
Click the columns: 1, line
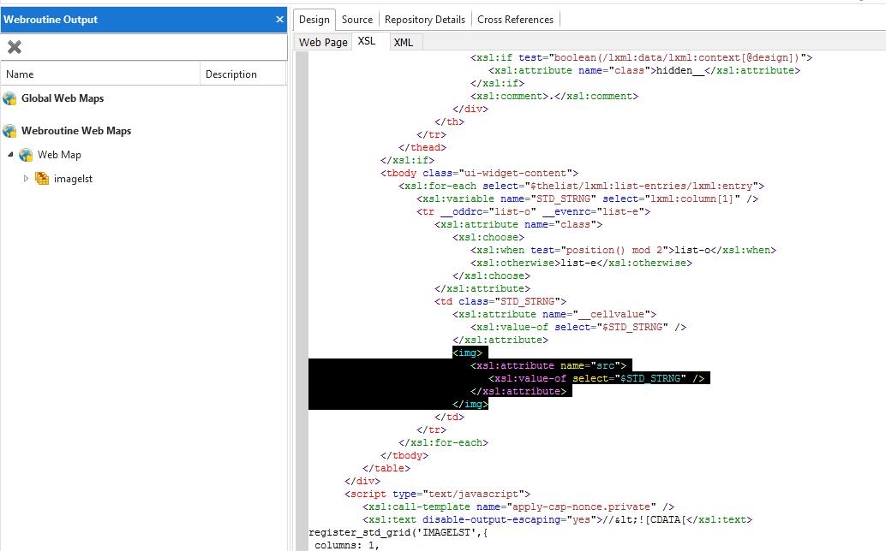pyautogui.click(x=347, y=545)
